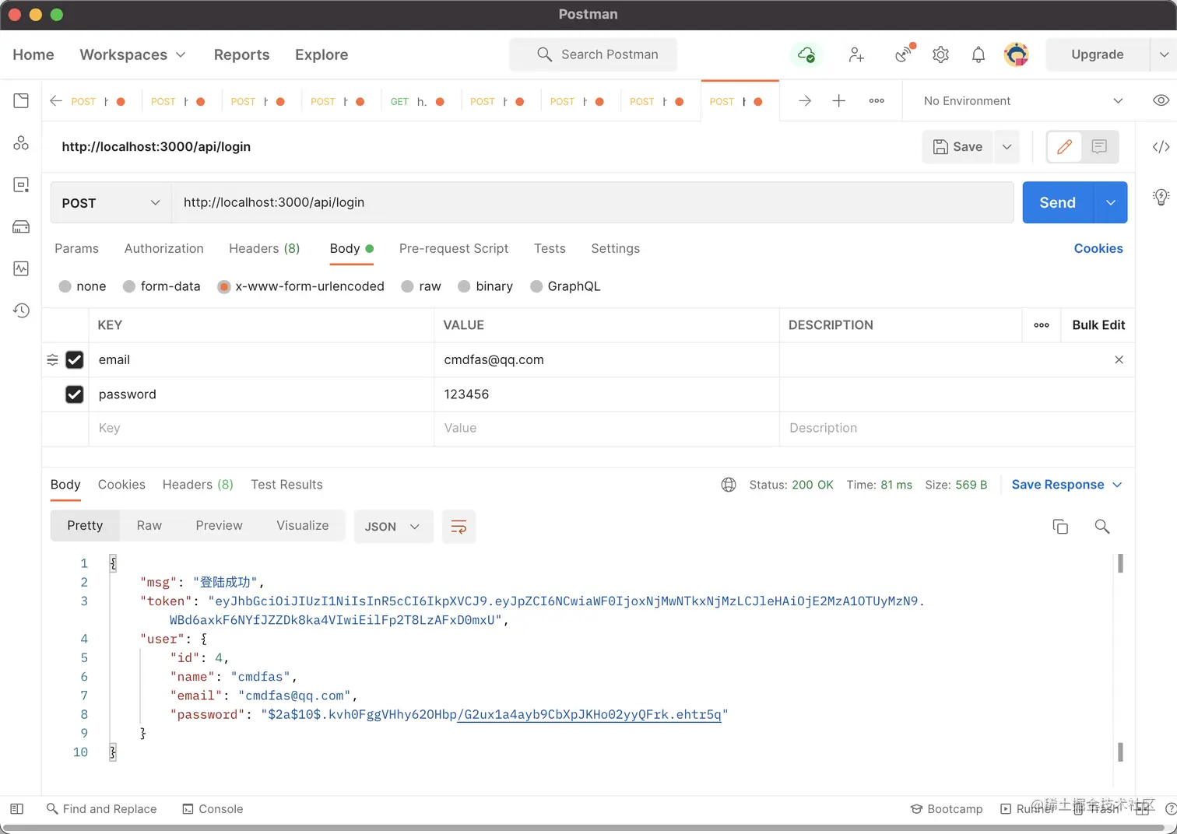This screenshot has width=1177, height=834.
Task: Open the JSON format dropdown
Action: coord(393,527)
